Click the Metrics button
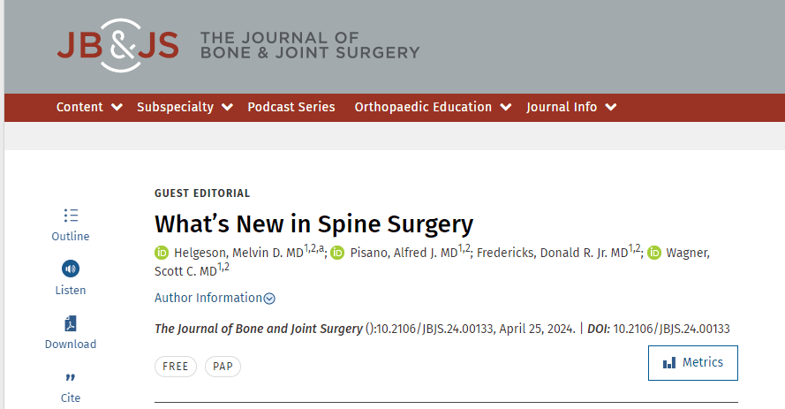Viewport: 785px width, 409px height. pyautogui.click(x=693, y=363)
